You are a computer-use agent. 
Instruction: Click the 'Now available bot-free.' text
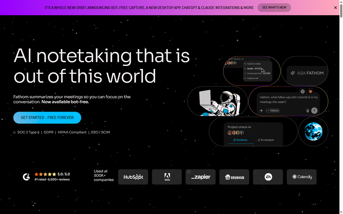pyautogui.click(x=65, y=102)
